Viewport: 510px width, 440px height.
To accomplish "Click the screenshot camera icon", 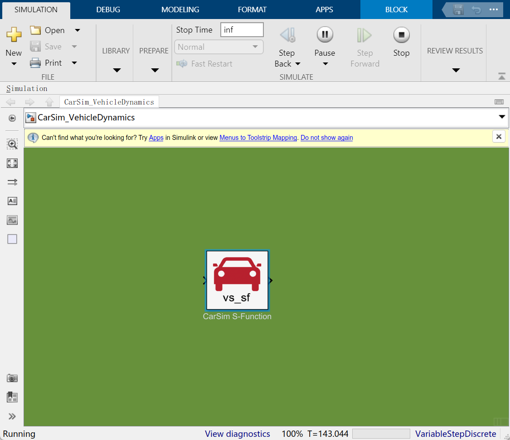I will pyautogui.click(x=12, y=378).
